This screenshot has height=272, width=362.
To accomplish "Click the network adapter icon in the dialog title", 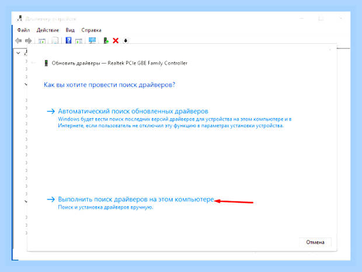I will pos(46,63).
